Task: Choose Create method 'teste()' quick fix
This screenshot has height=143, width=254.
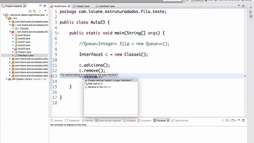Action: [111, 80]
